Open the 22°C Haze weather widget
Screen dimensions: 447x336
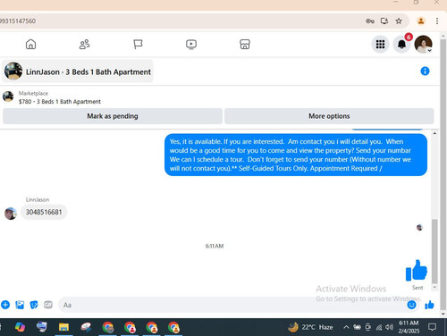(x=310, y=327)
